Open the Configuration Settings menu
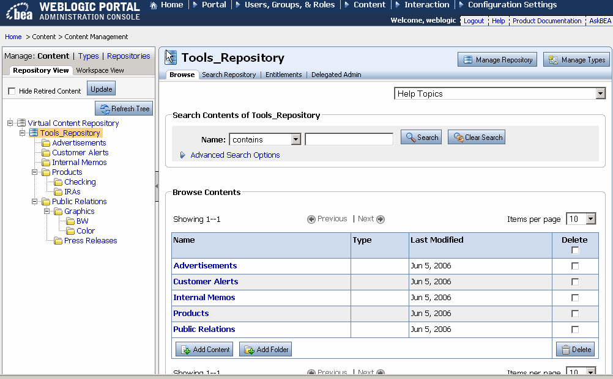The height and width of the screenshot is (379, 613). (x=512, y=5)
